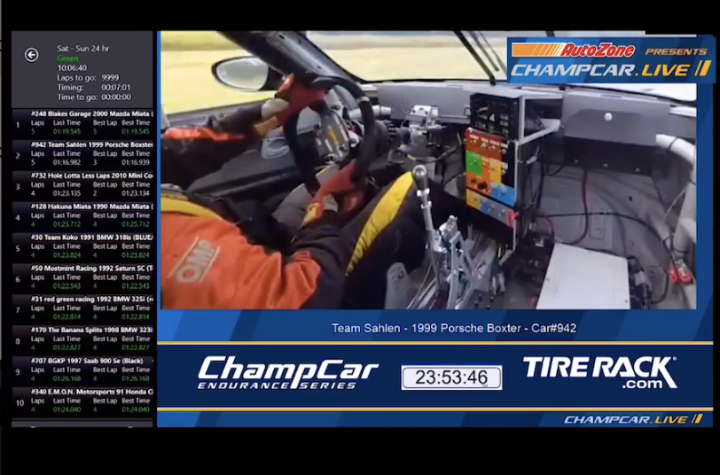This screenshot has height=475, width=720.
Task: Click the Sat - Sun 24 hr session title
Action: pyautogui.click(x=83, y=48)
